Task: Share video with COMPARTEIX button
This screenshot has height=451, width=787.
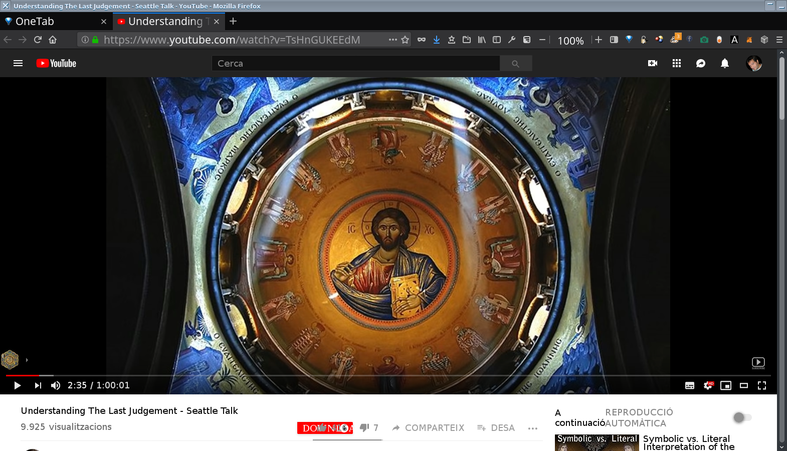Action: pos(428,428)
